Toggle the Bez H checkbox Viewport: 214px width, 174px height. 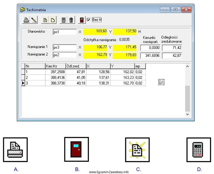pos(89,20)
